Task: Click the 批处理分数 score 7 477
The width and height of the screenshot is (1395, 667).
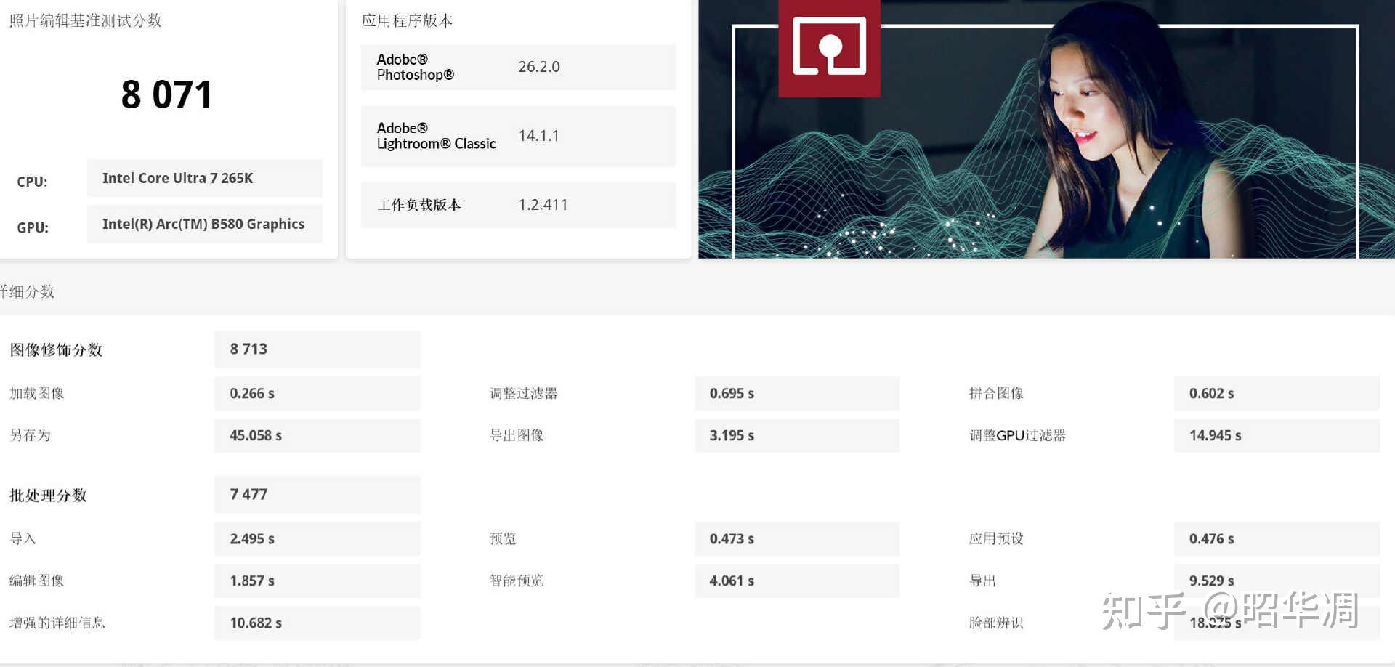Action: (317, 494)
